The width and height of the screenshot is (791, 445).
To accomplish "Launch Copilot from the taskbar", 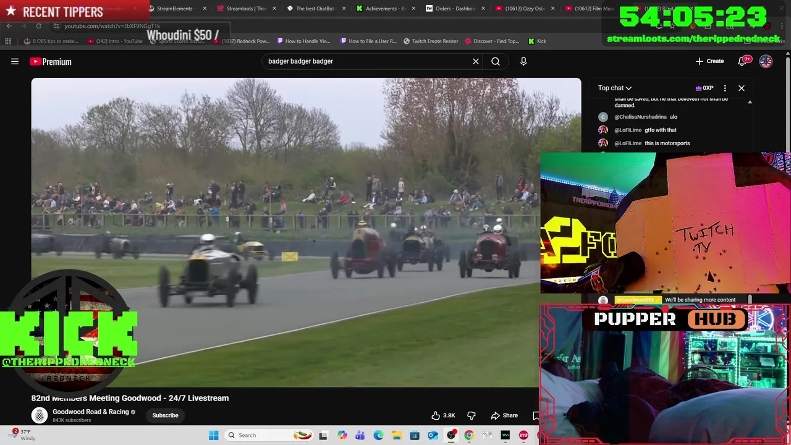I will 342,435.
